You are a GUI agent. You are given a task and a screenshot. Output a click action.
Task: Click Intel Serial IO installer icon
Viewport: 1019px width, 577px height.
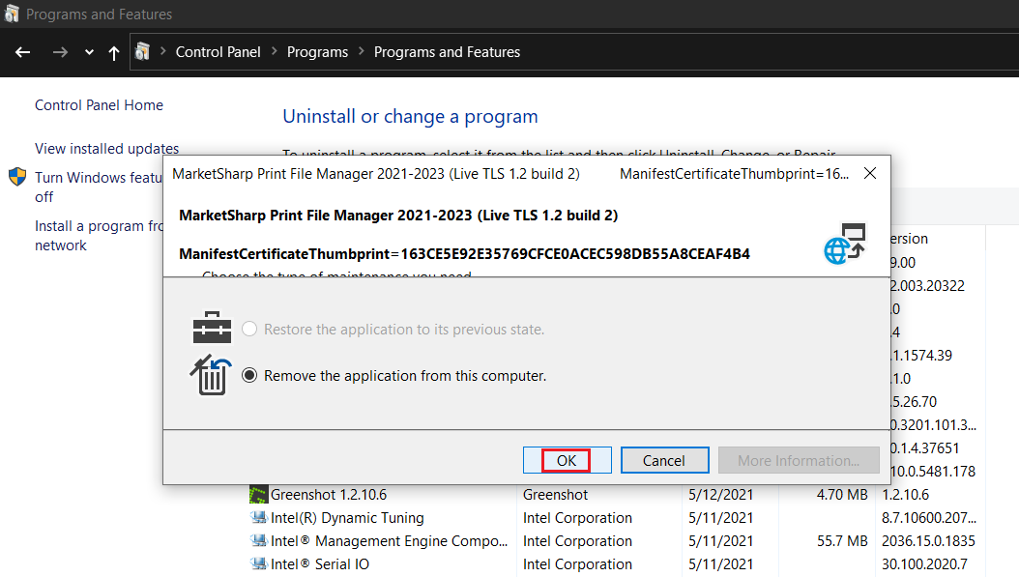point(259,564)
